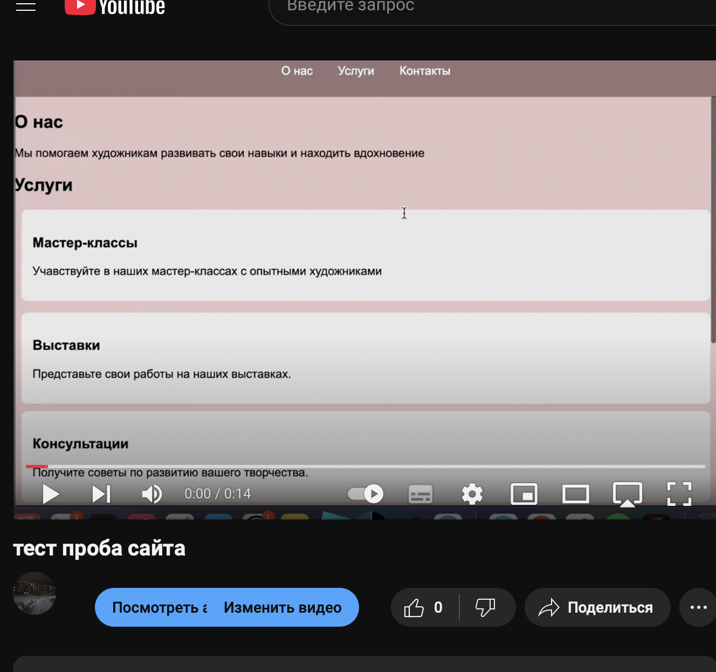This screenshot has height=672, width=716.
Task: Open the YouTube hamburger menu
Action: coord(26,6)
